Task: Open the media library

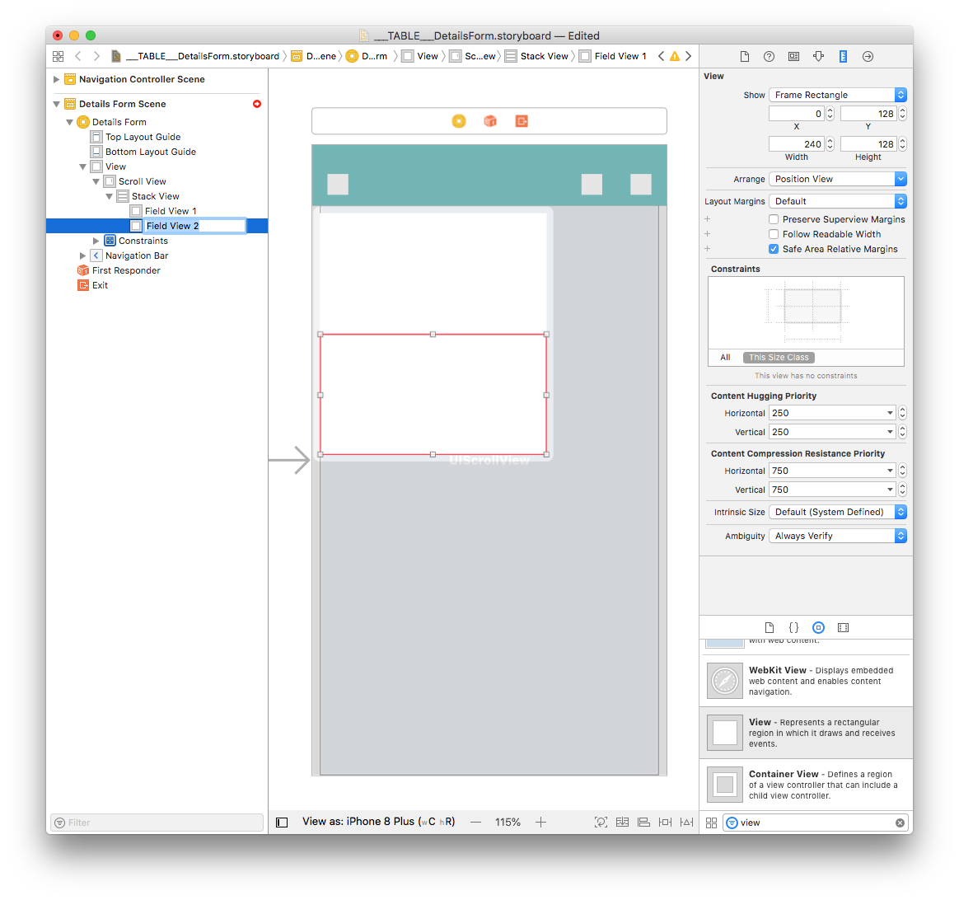Action: pos(843,628)
